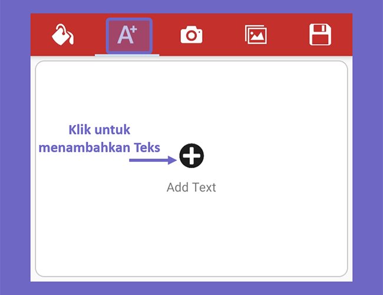Open the camera capture tool
383x295 pixels.
coord(191,34)
